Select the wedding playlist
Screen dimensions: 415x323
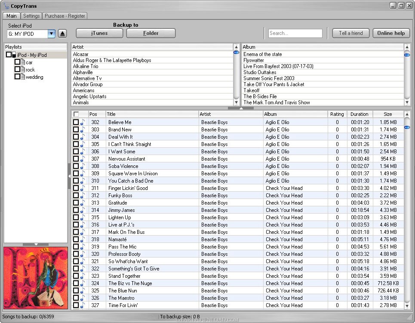pyautogui.click(x=34, y=77)
